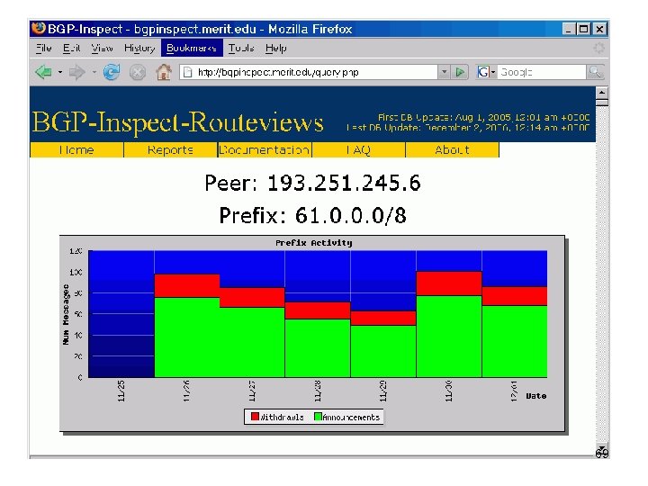Click the Prefix Activity chart title
This screenshot has height=486, width=648.
pyautogui.click(x=314, y=243)
